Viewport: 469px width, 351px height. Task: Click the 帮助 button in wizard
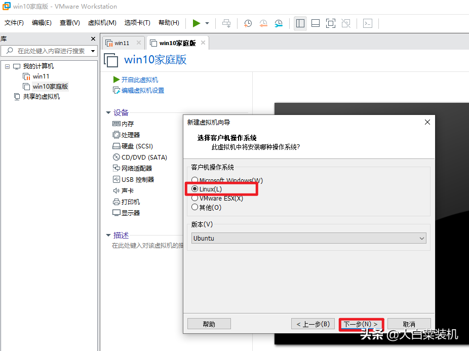[209, 324]
